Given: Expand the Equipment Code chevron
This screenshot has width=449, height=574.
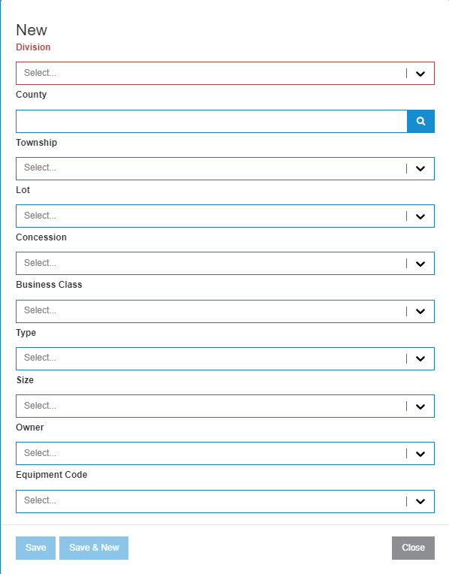Looking at the screenshot, I should pyautogui.click(x=420, y=502).
